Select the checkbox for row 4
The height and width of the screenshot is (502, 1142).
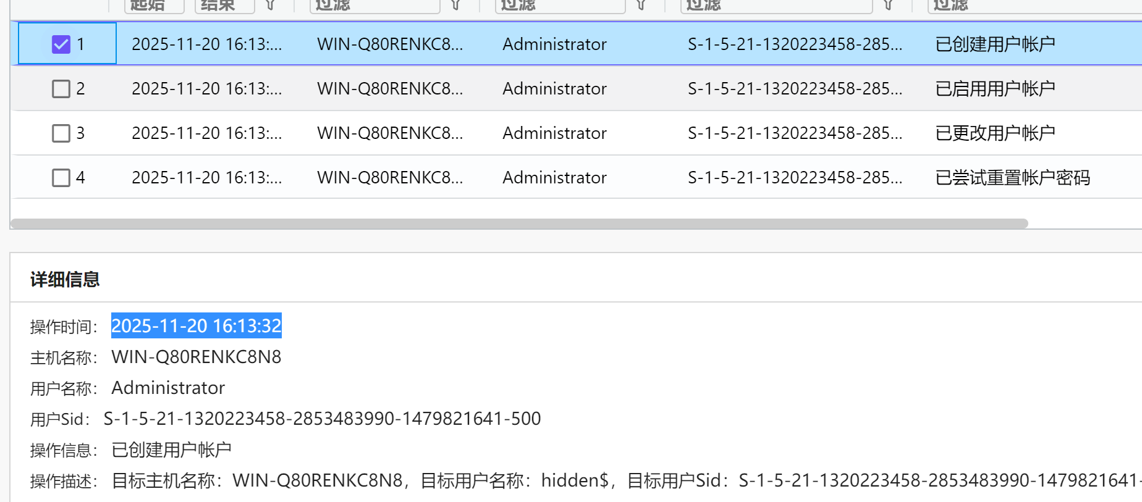pyautogui.click(x=61, y=178)
